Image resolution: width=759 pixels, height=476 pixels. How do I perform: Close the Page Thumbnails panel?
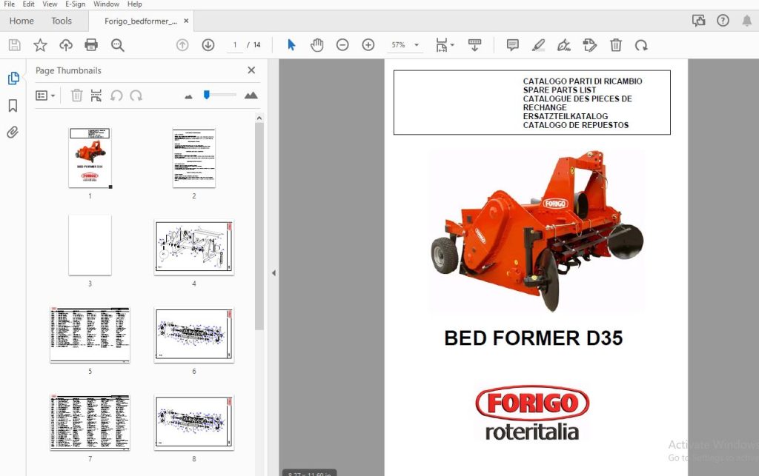pyautogui.click(x=251, y=70)
